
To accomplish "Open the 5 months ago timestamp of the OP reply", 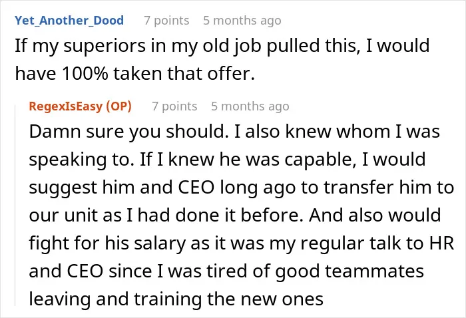I will pos(250,106).
